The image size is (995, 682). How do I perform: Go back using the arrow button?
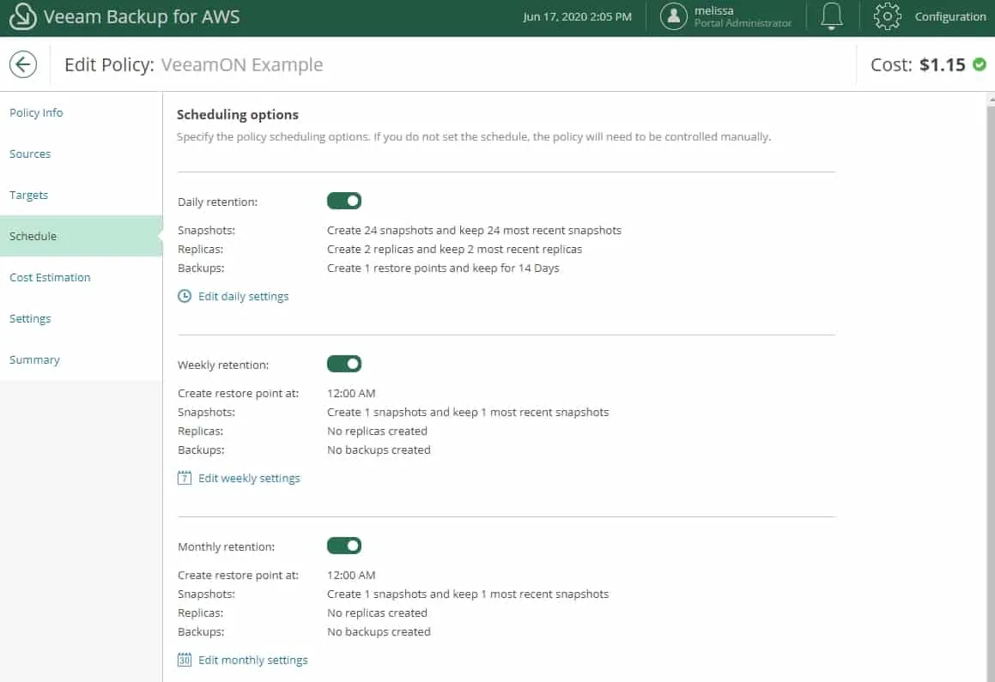[x=23, y=64]
